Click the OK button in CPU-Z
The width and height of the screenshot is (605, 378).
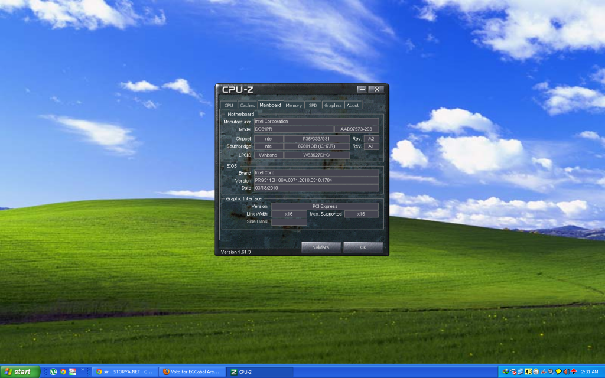[363, 247]
